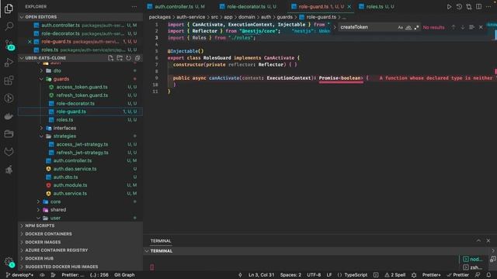Open auth.module.ts file

(x=70, y=185)
